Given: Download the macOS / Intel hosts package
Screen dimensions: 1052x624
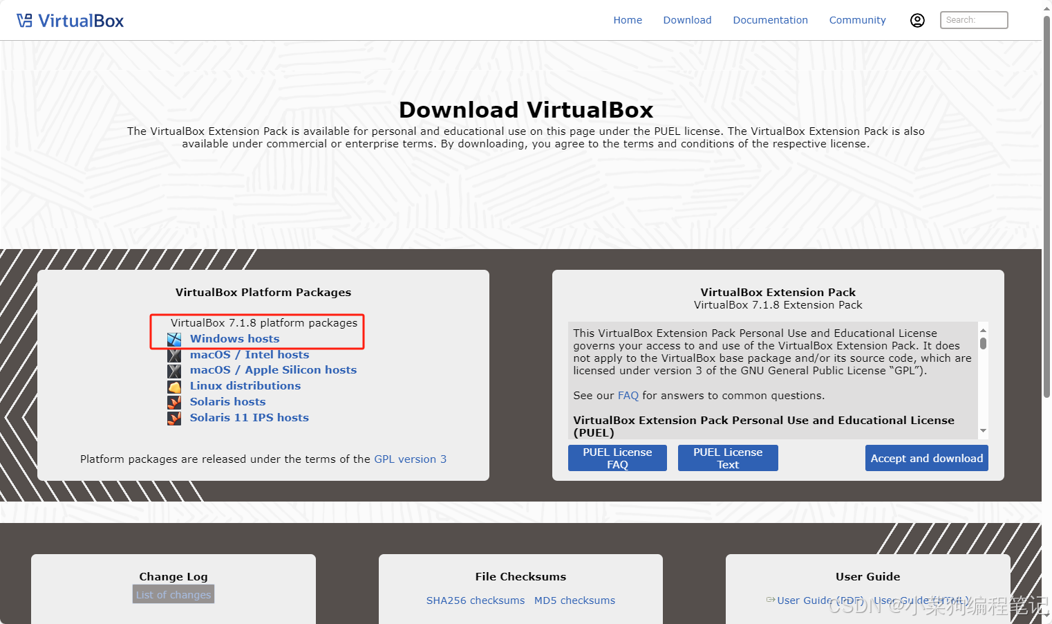Looking at the screenshot, I should 250,354.
